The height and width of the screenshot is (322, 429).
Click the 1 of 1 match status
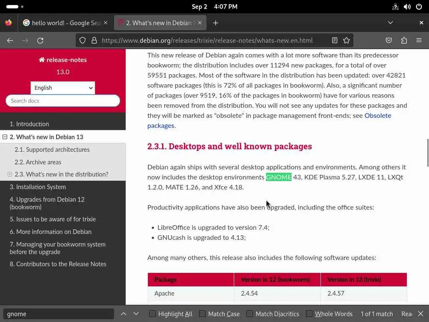pyautogui.click(x=377, y=314)
